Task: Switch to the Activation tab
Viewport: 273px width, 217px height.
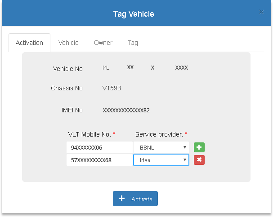Action: (29, 43)
